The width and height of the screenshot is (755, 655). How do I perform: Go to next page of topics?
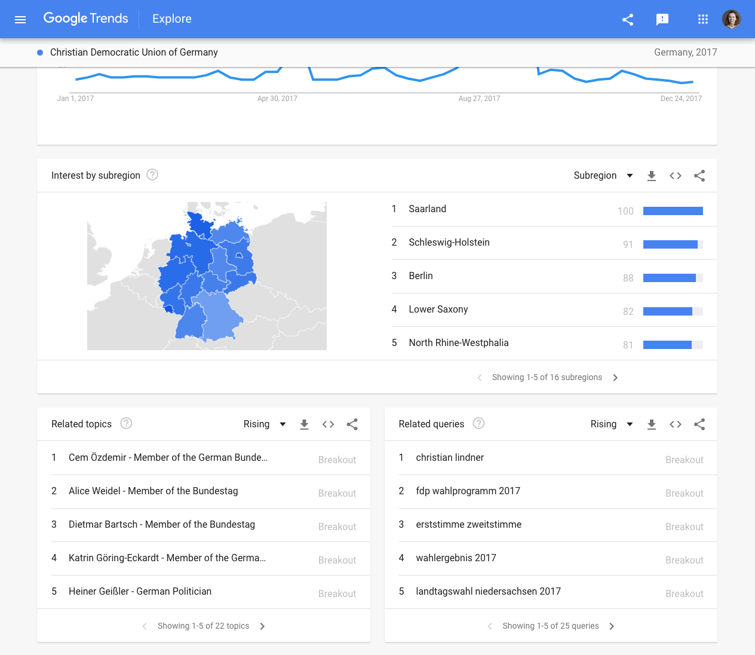coord(262,626)
